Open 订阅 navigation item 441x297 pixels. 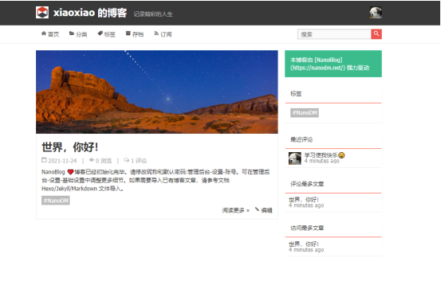pos(166,34)
